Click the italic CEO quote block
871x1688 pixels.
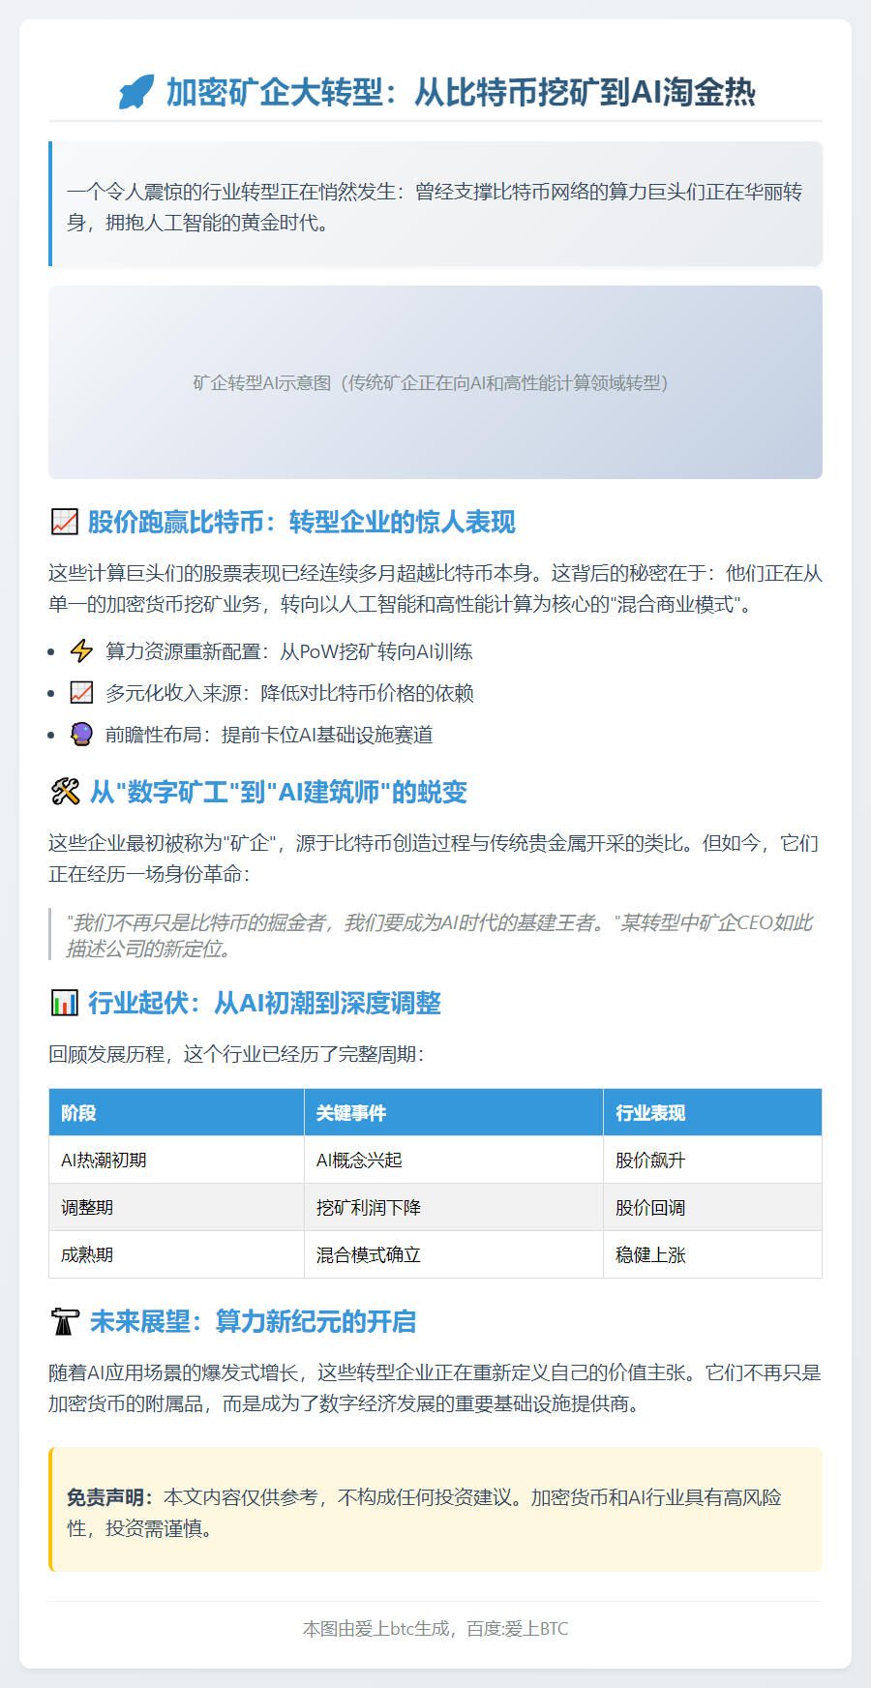click(x=439, y=935)
